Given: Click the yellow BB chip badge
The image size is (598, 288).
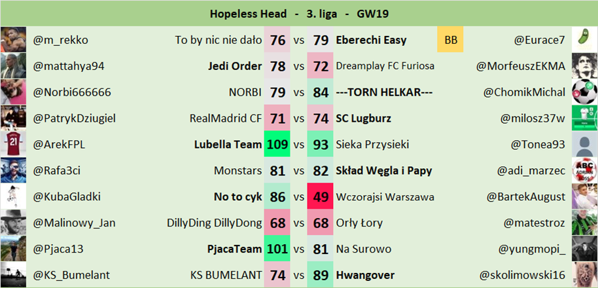Looking at the screenshot, I should 451,40.
